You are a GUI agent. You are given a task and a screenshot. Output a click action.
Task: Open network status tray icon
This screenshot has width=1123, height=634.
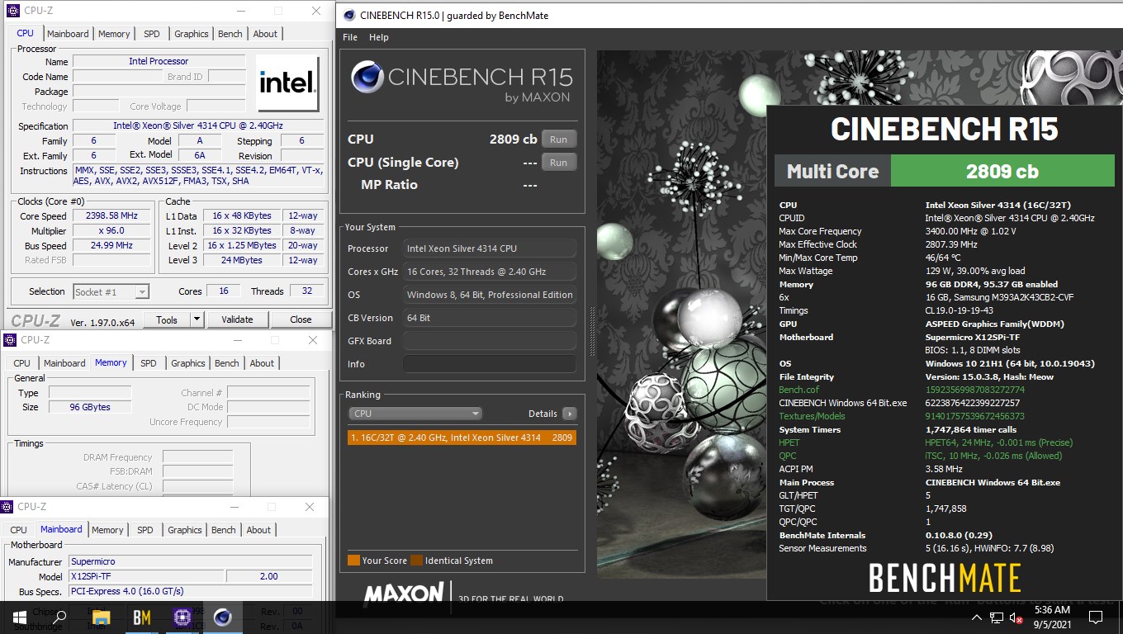(997, 617)
